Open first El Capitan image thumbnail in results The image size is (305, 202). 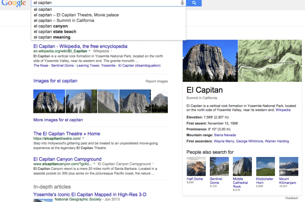point(49,101)
